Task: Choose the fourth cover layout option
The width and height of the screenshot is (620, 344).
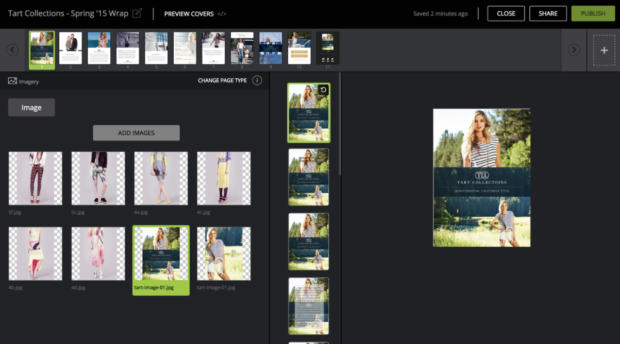Action: pos(309,306)
